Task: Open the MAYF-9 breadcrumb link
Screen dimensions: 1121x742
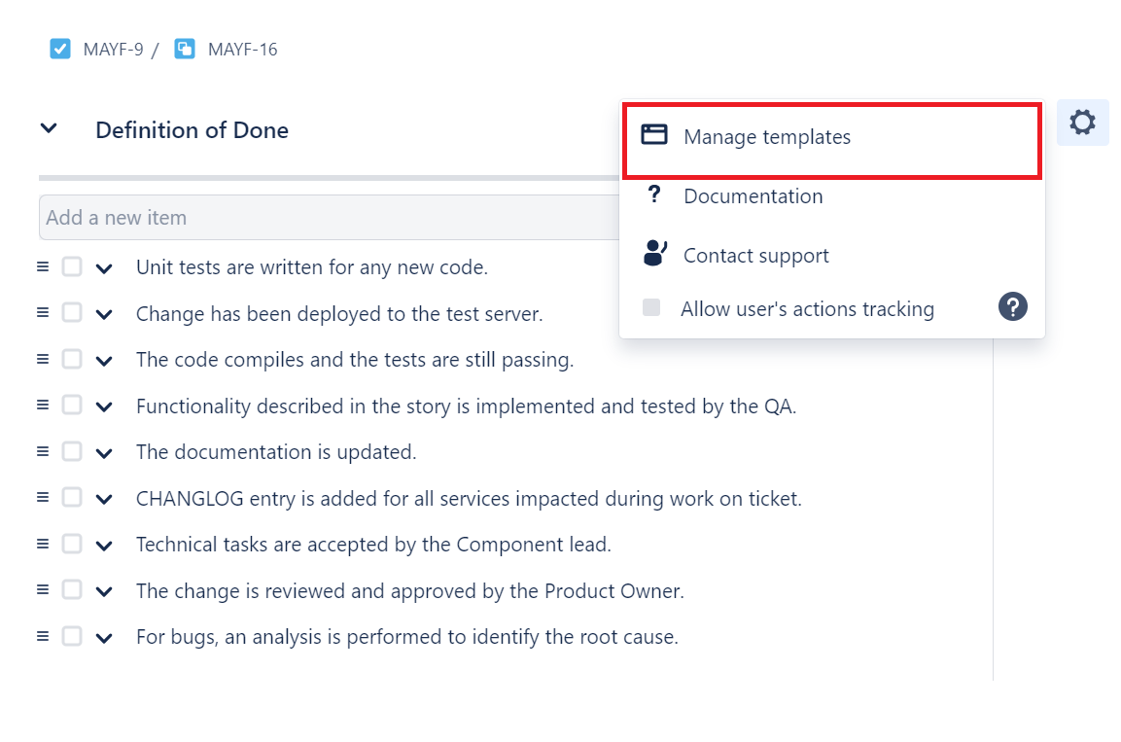Action: 113,50
